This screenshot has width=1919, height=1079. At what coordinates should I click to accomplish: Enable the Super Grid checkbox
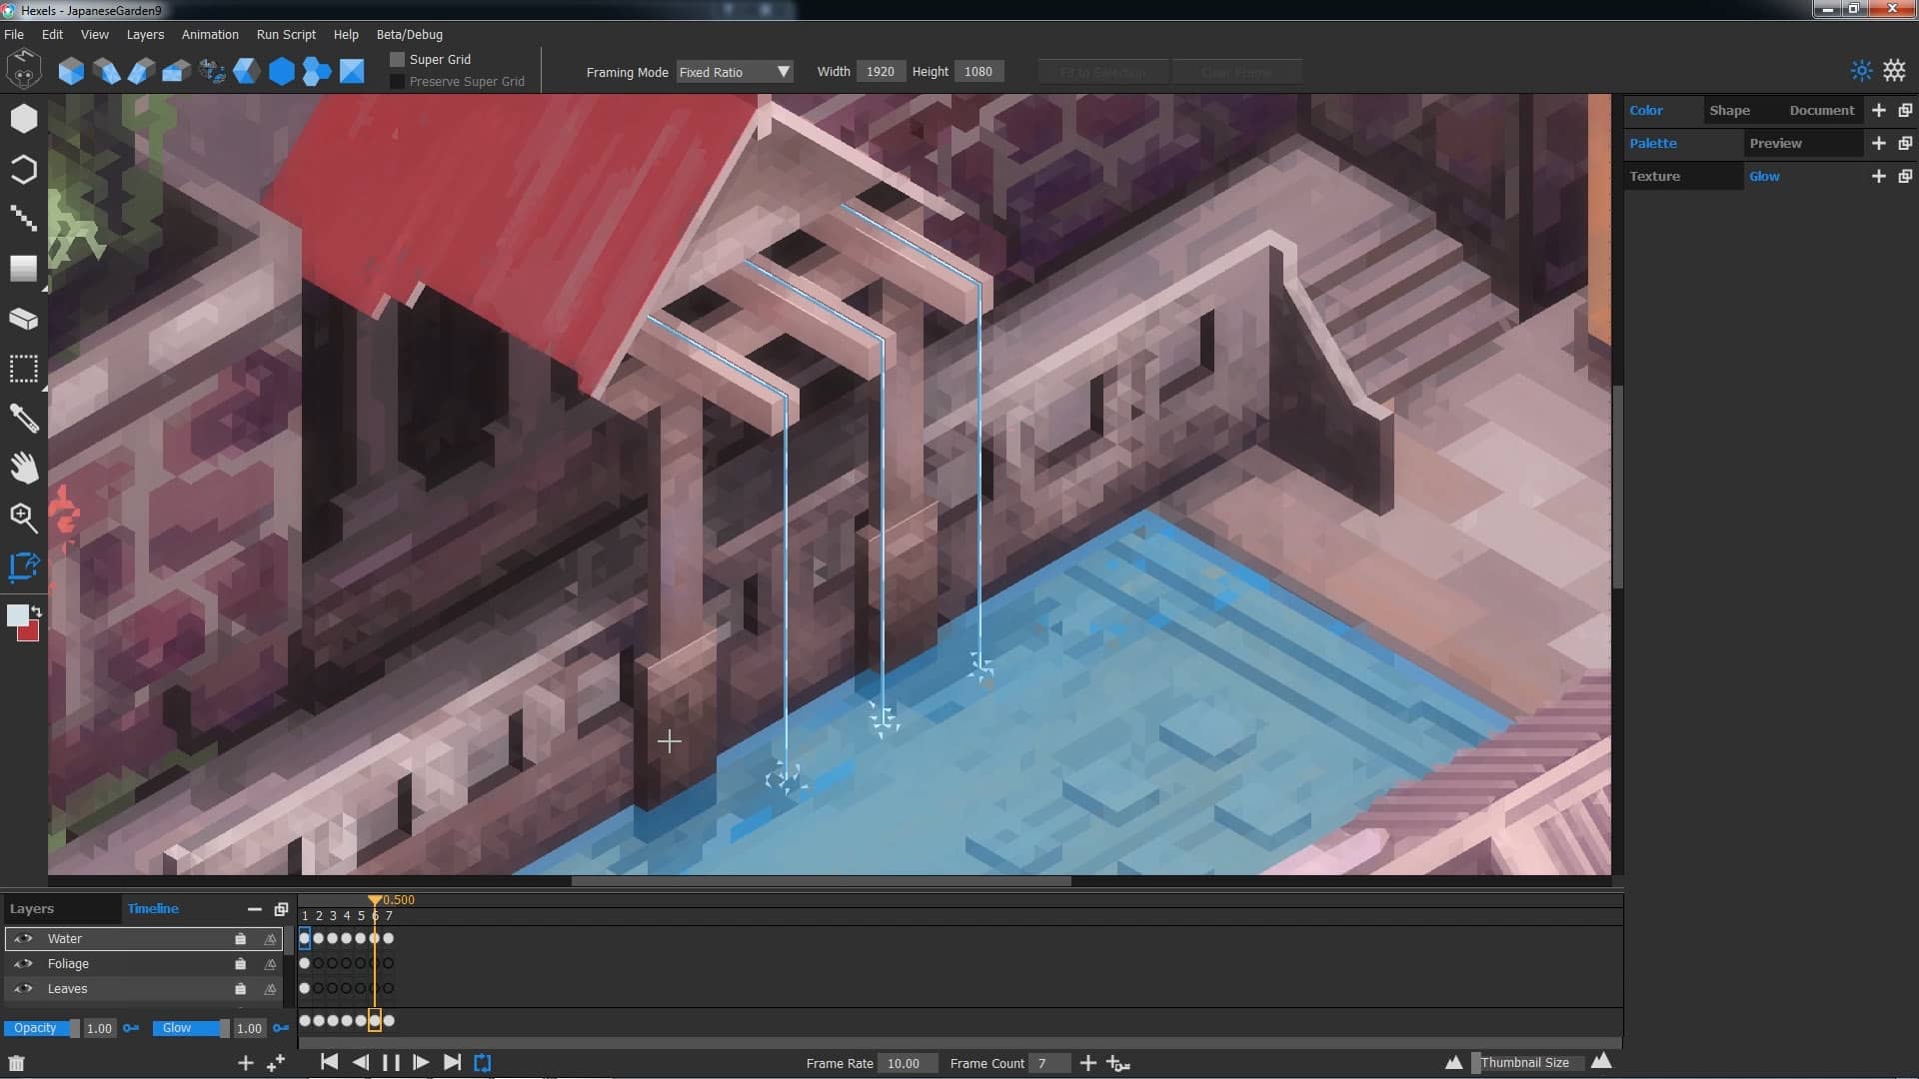(398, 60)
